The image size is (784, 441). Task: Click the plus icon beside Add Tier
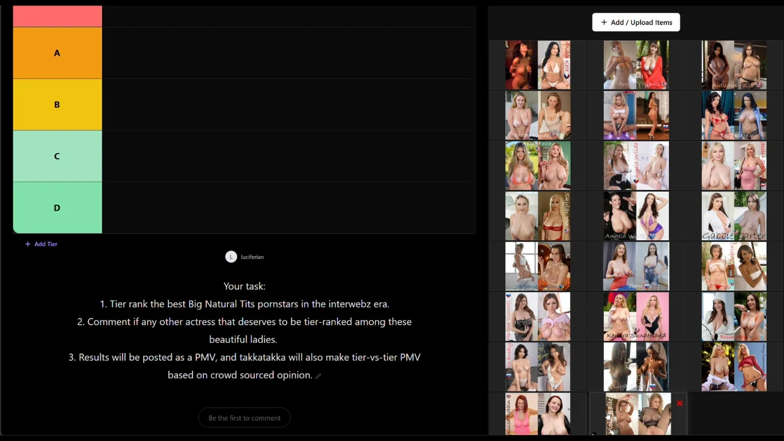click(x=28, y=244)
